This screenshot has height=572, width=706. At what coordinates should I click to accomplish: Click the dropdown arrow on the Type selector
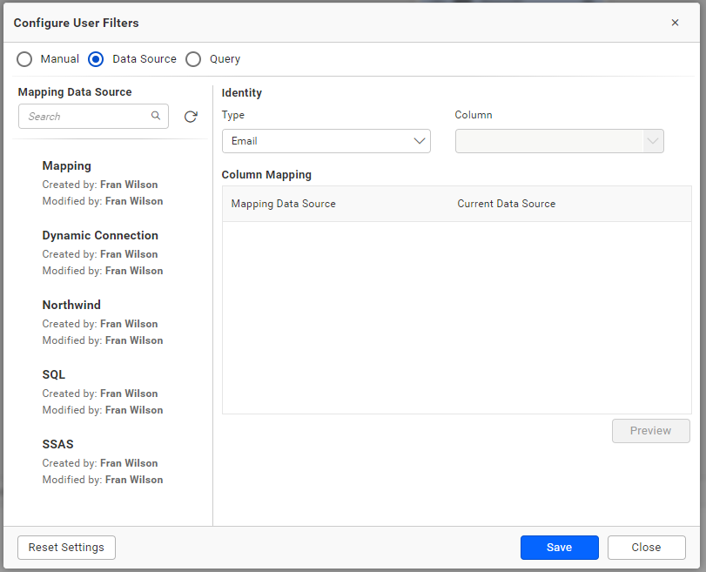tap(420, 140)
